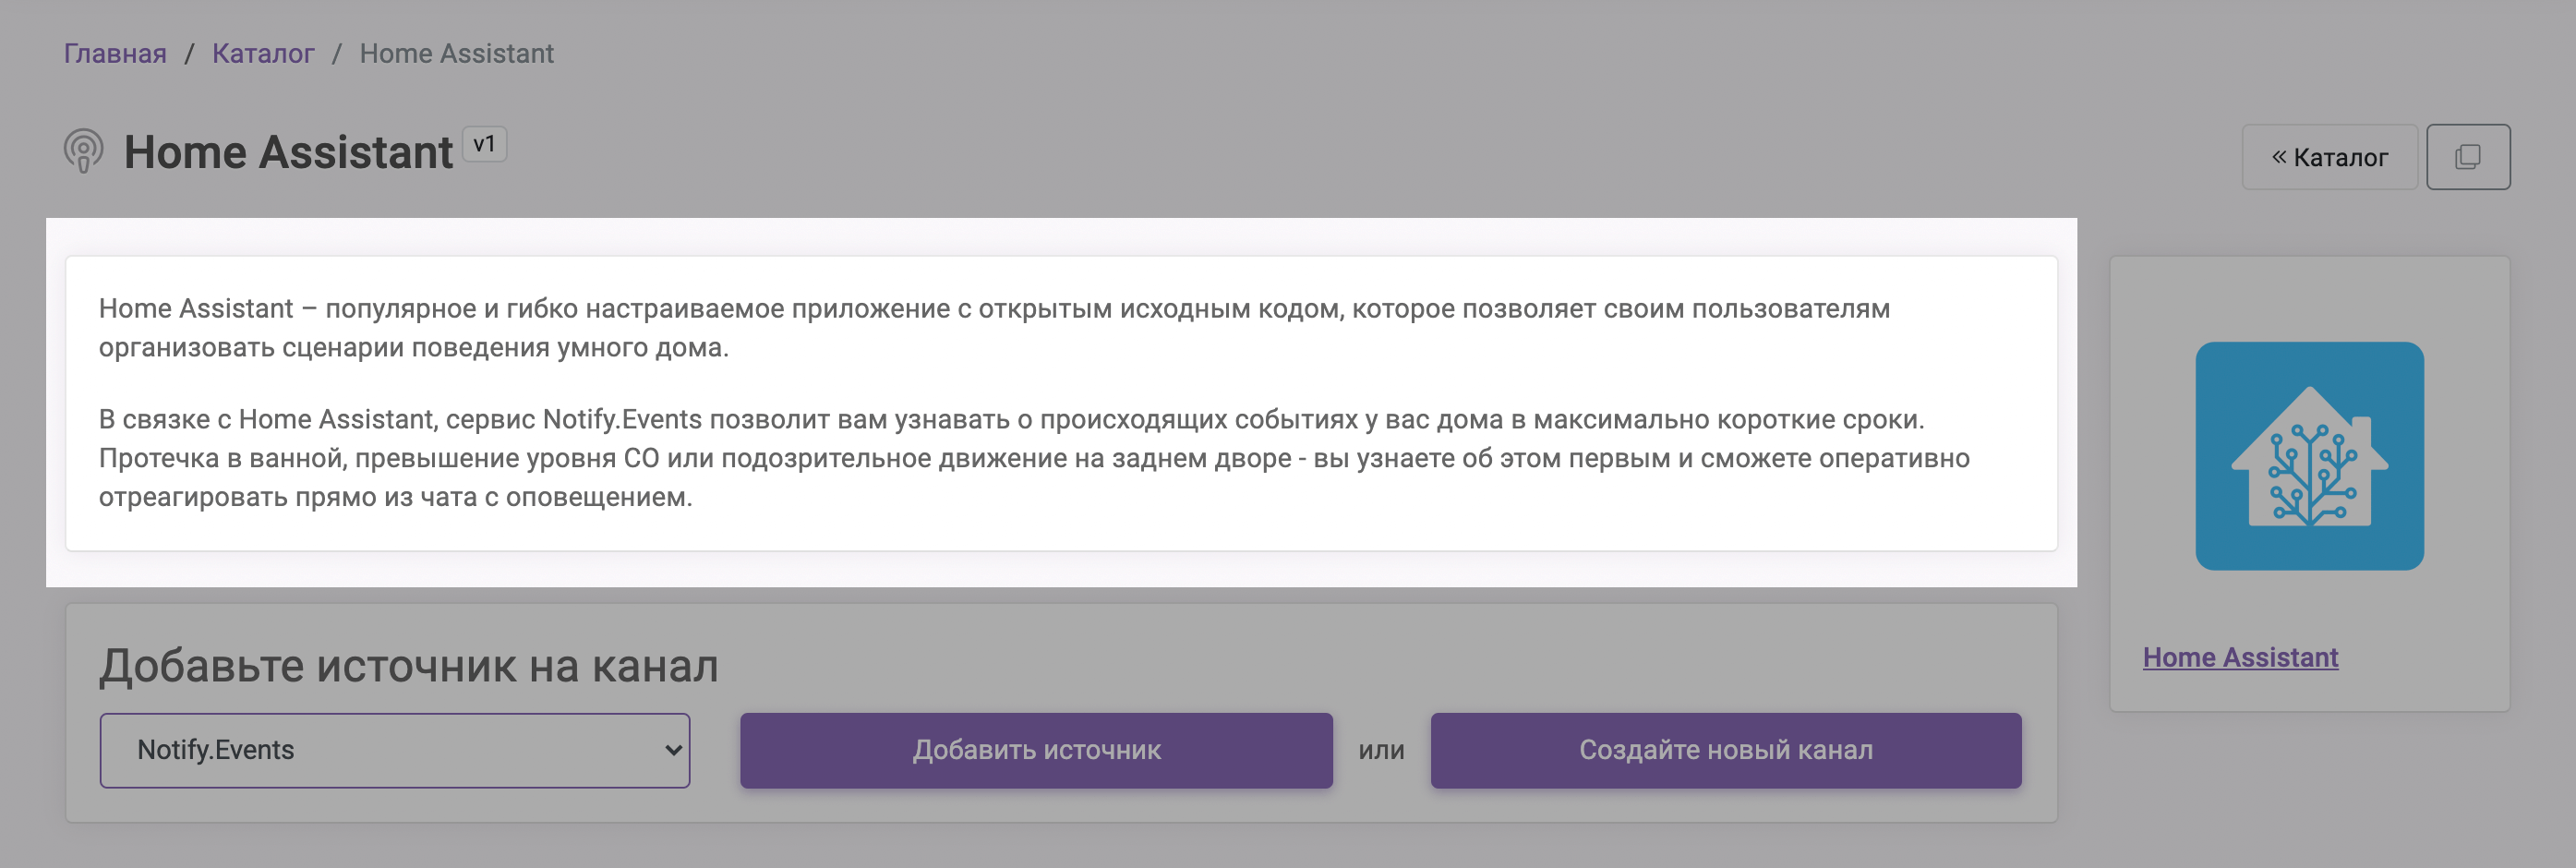Click the first paragraph describing Home Assistant
The height and width of the screenshot is (868, 2576).
[x=994, y=328]
